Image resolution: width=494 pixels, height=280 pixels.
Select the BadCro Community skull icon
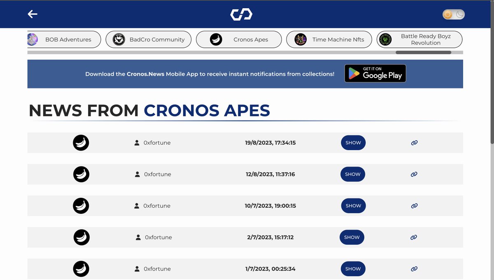[119, 39]
